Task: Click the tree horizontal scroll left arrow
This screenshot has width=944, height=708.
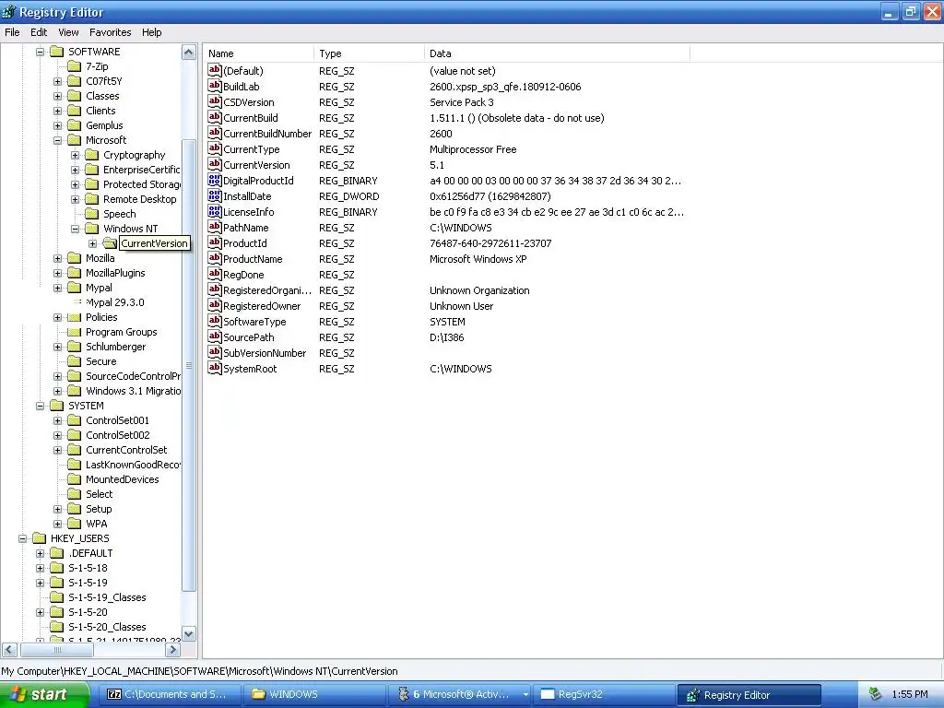Action: point(9,650)
